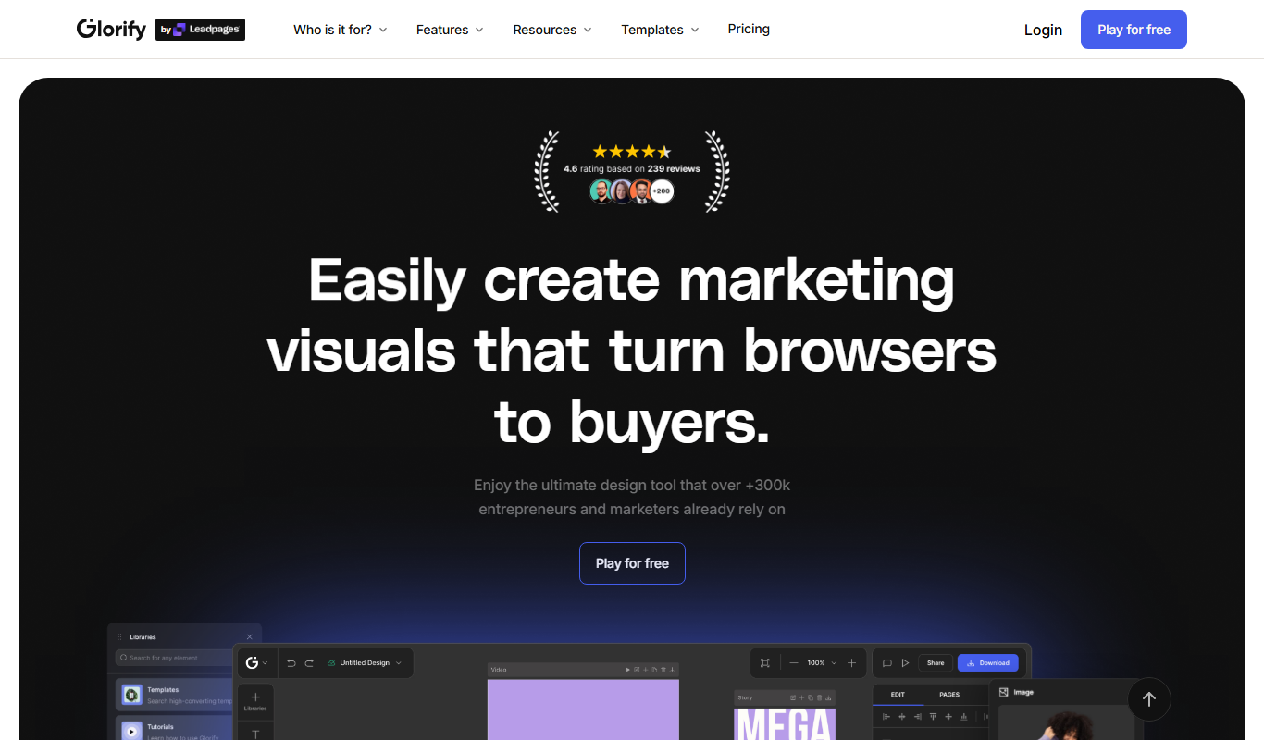This screenshot has height=740, width=1264.
Task: Click the preview play icon beside Share
Action: [905, 663]
